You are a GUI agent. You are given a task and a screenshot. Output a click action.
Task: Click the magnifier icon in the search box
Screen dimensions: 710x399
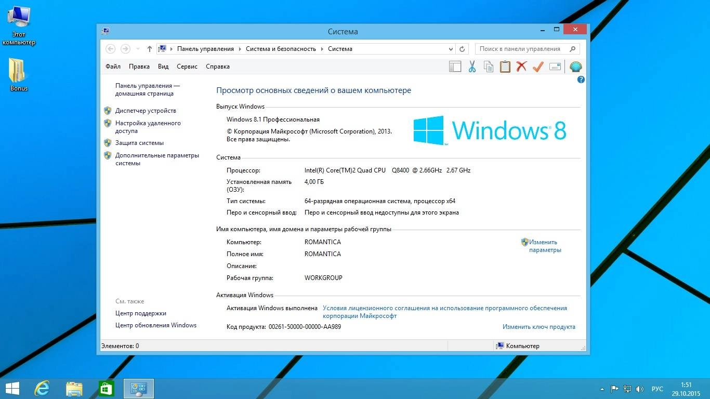[573, 49]
